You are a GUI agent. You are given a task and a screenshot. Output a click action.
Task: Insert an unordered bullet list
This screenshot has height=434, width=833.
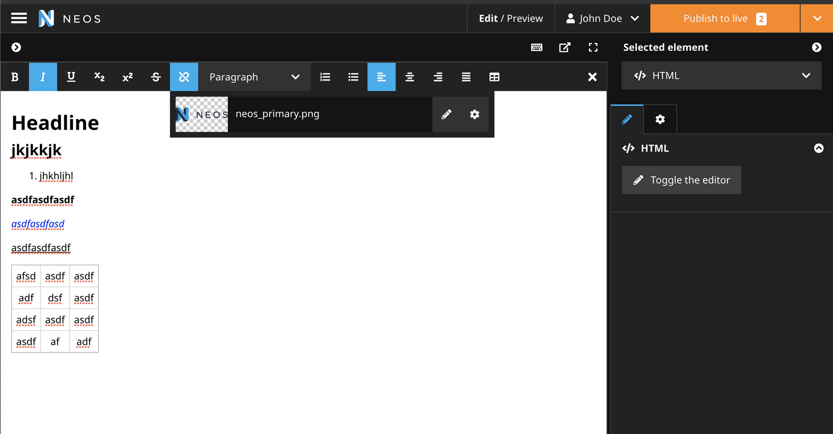click(353, 77)
